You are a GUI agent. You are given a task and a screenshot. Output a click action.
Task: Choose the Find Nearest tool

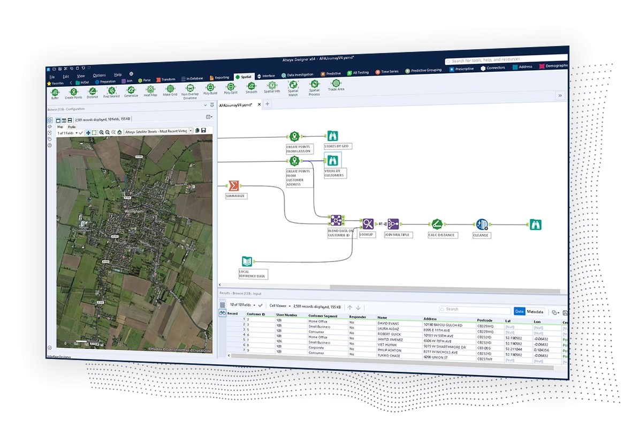111,93
